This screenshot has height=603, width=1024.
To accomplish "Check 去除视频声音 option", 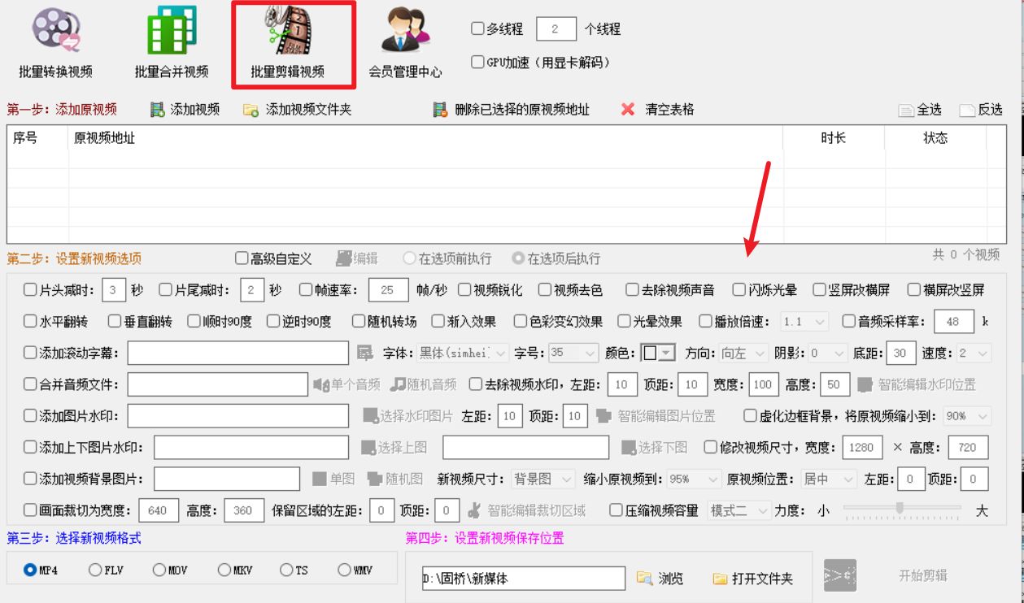I will [x=632, y=289].
